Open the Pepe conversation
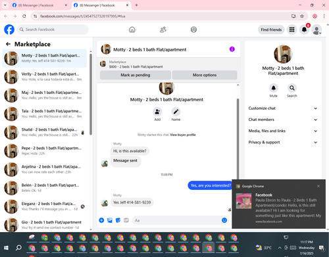The image size is (329, 257). 45,151
